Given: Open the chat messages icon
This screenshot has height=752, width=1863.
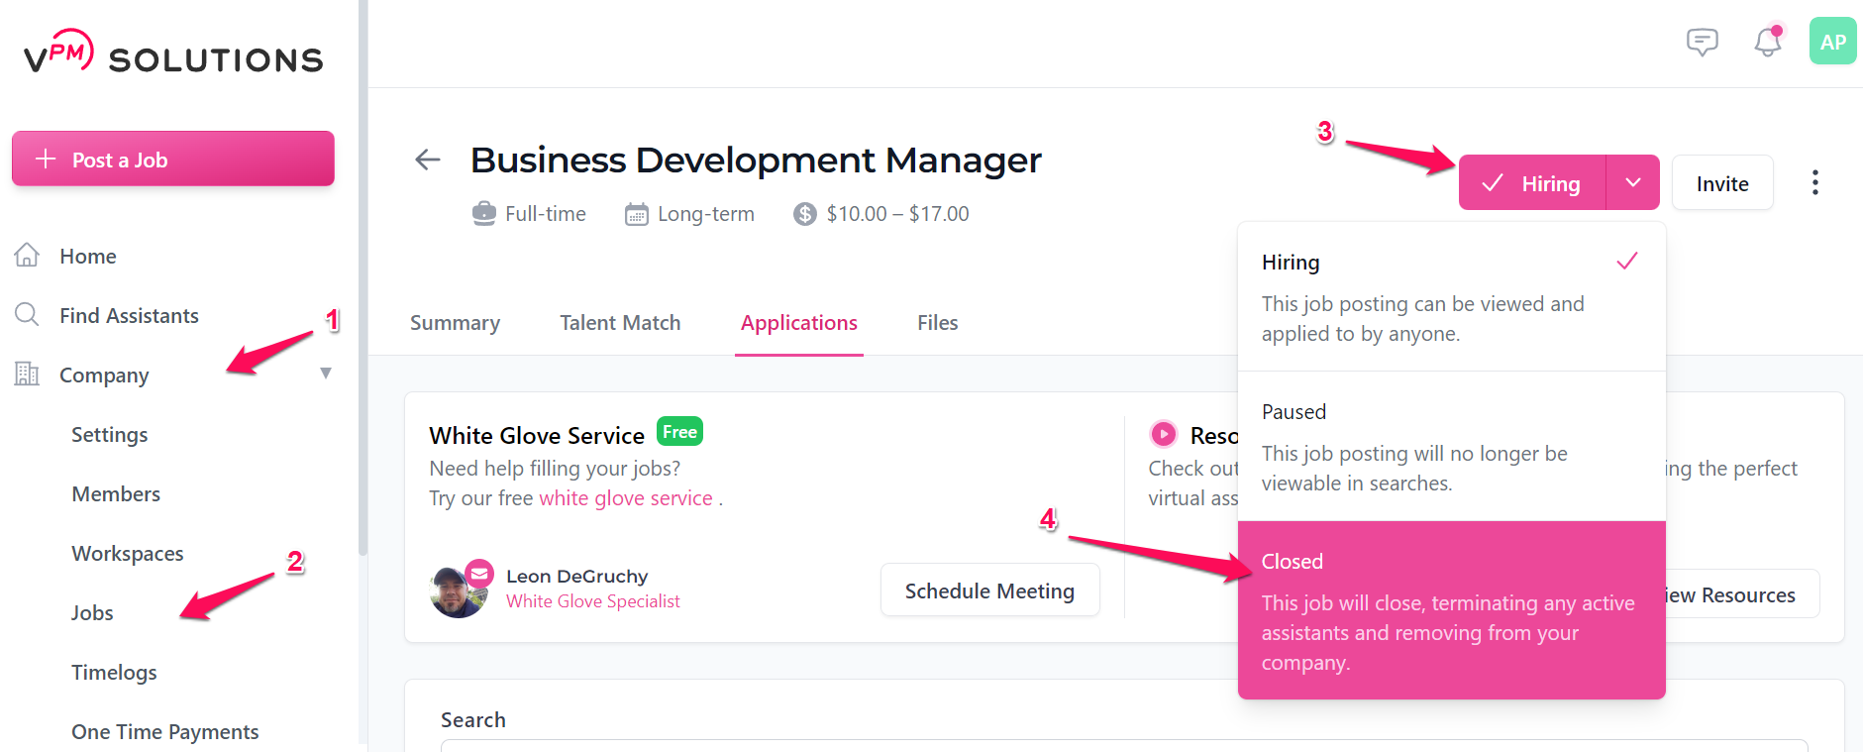Looking at the screenshot, I should [x=1703, y=42].
